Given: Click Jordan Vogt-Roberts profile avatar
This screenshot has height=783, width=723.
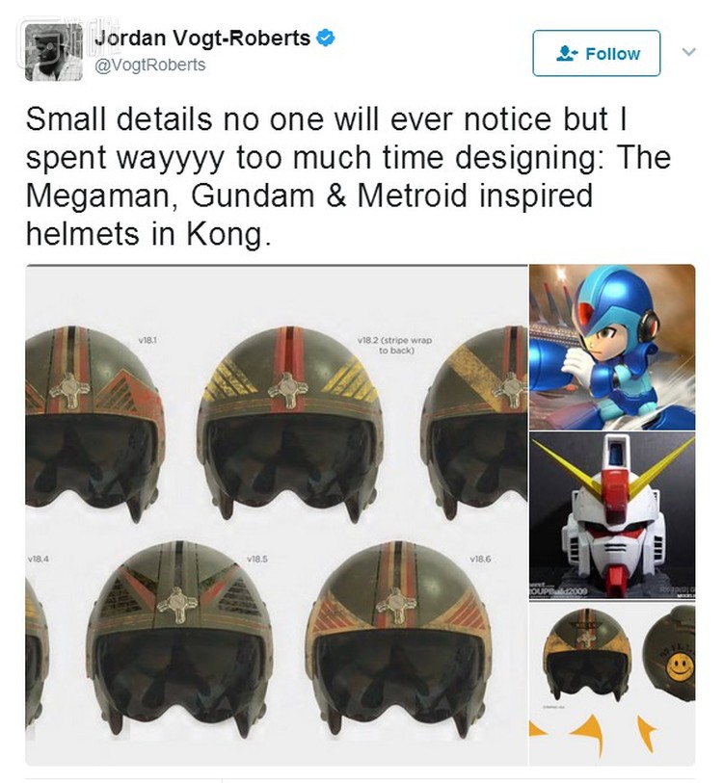Looking at the screenshot, I should click(x=54, y=52).
